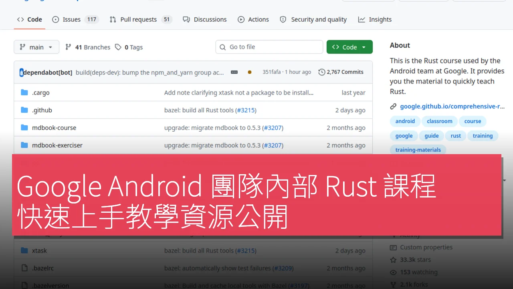513x289 pixels.
Task: Click the link chain icon in About
Action: coord(393,106)
